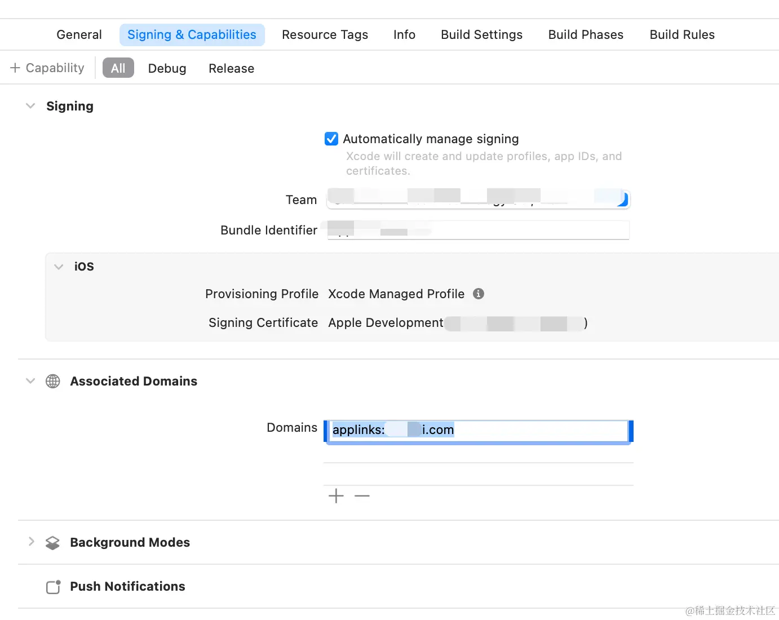
Task: Collapse the Associated Domains section
Action: [x=30, y=381]
